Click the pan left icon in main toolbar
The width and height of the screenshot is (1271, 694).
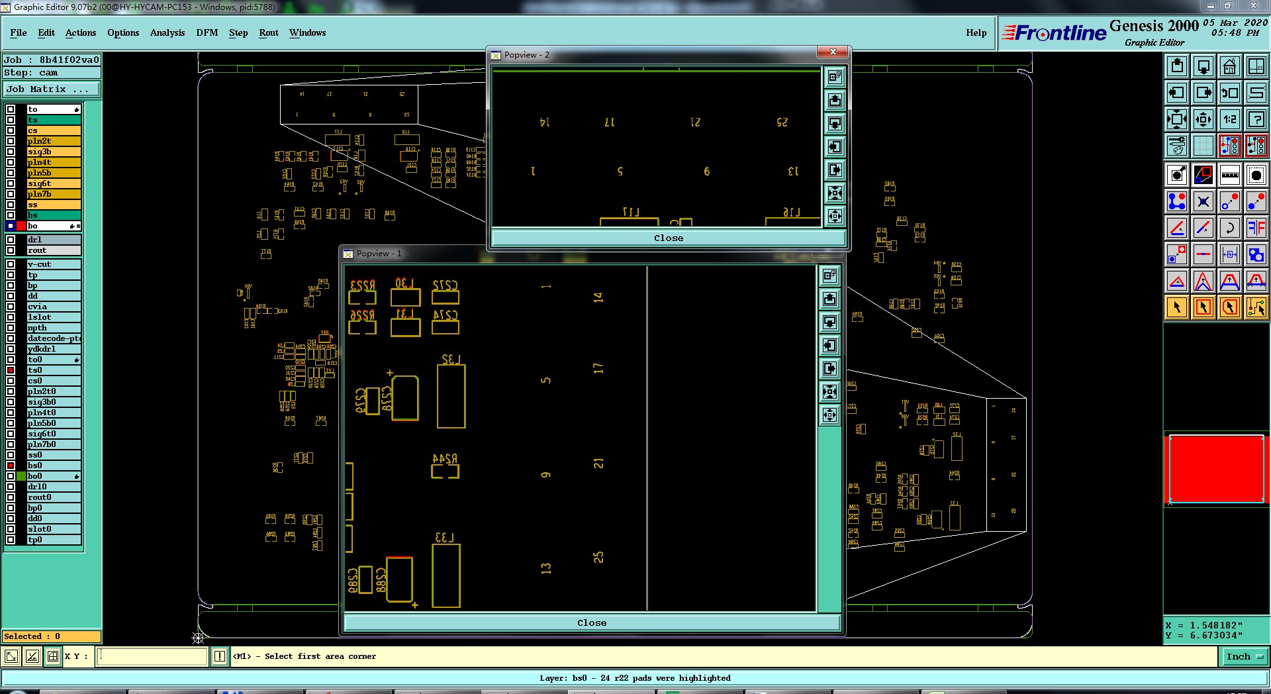[1177, 93]
